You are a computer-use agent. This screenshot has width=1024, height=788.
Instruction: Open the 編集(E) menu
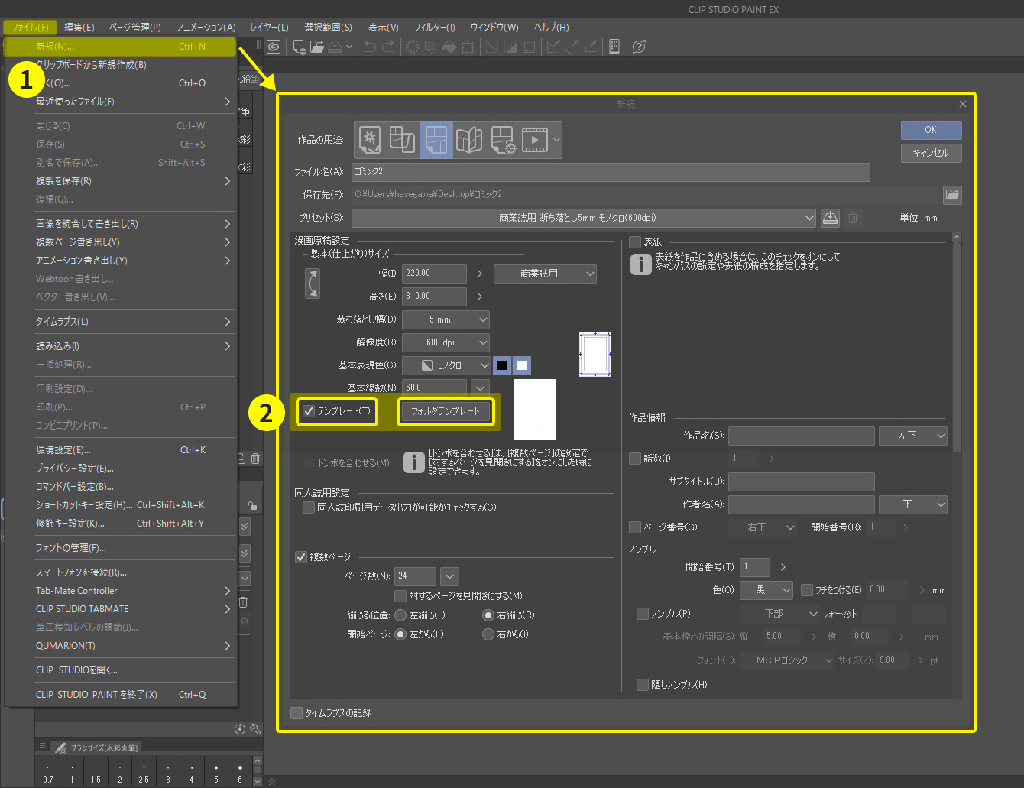pyautogui.click(x=79, y=27)
